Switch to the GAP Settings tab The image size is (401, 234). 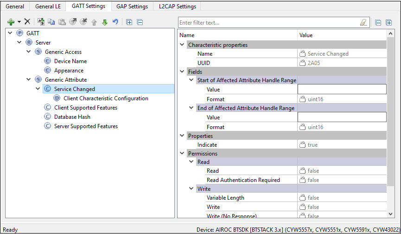(132, 6)
